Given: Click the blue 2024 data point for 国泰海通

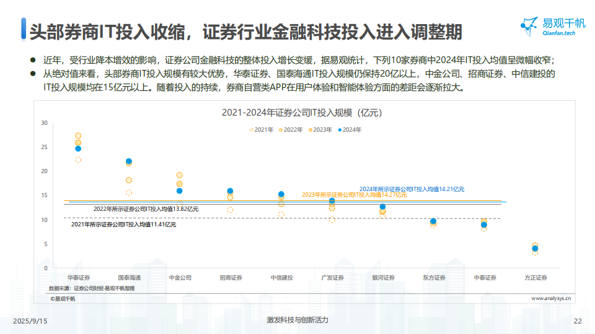Looking at the screenshot, I should tap(129, 161).
